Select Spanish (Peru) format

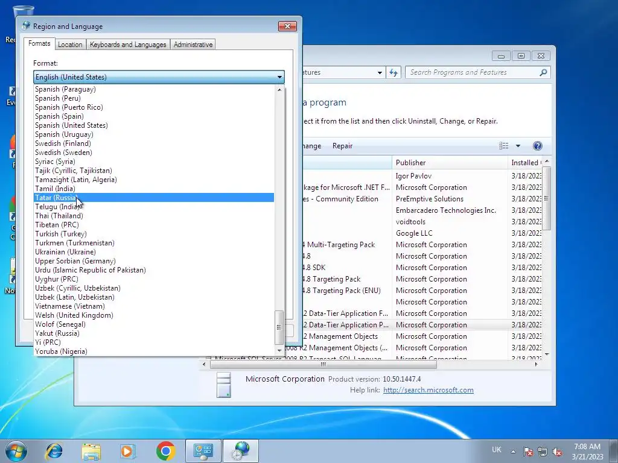click(154, 98)
